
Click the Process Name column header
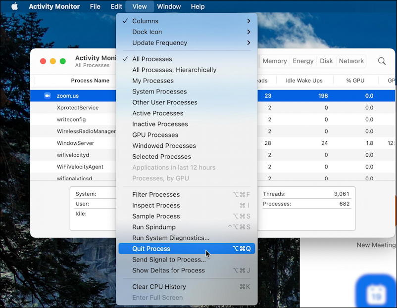tap(90, 81)
